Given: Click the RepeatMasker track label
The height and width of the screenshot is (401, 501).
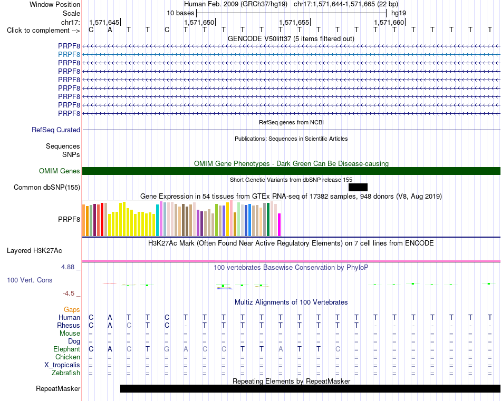Looking at the screenshot, I should [x=58, y=388].
